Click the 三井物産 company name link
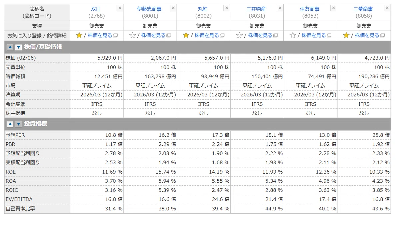 [x=256, y=9]
